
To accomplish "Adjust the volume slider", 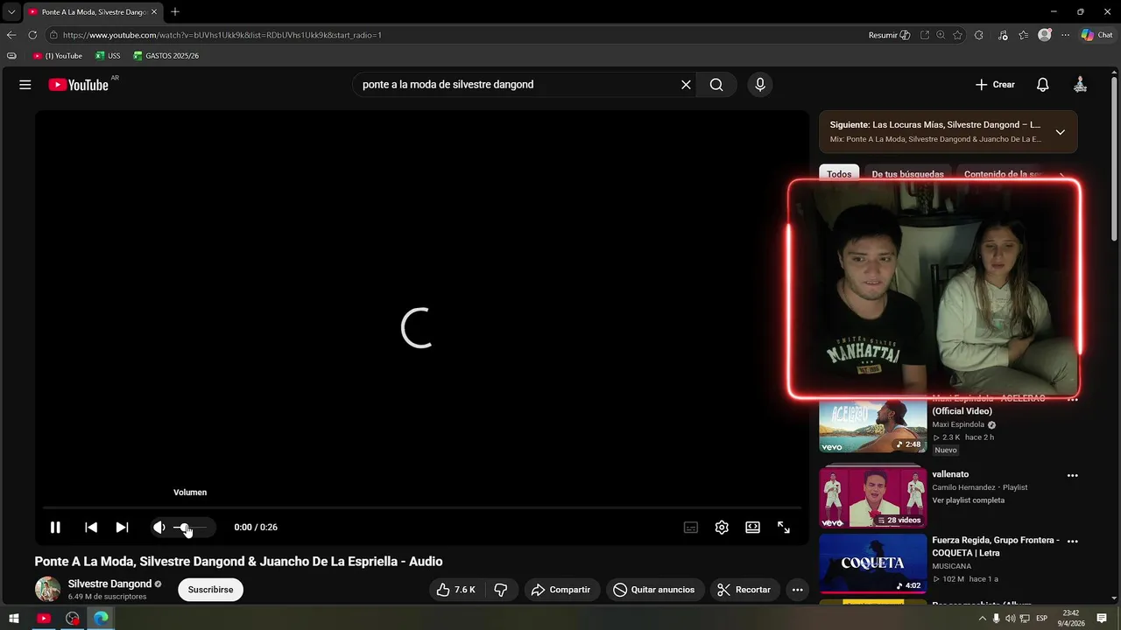I will click(190, 528).
